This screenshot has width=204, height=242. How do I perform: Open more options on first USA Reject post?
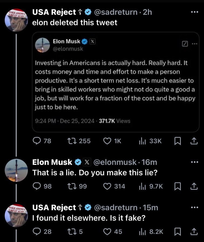[194, 12]
